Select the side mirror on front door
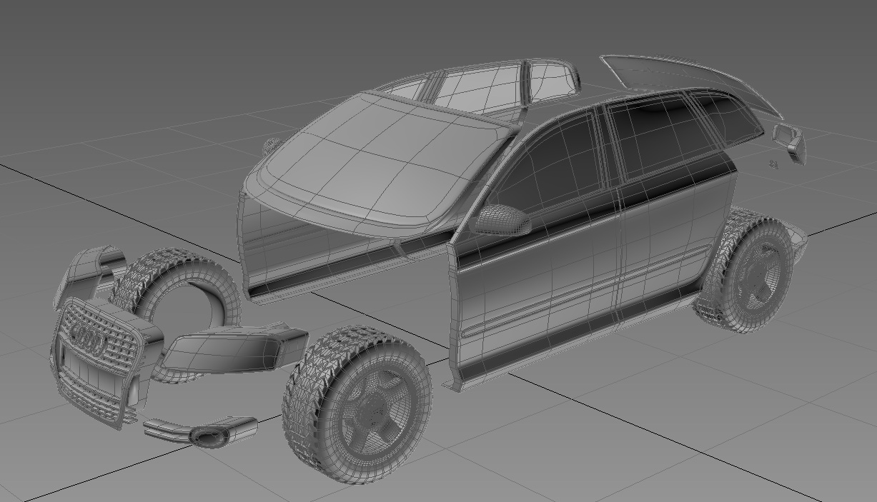The width and height of the screenshot is (877, 502). click(502, 220)
